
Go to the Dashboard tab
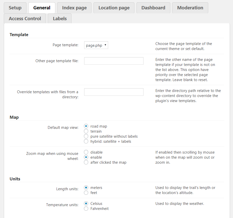click(153, 8)
